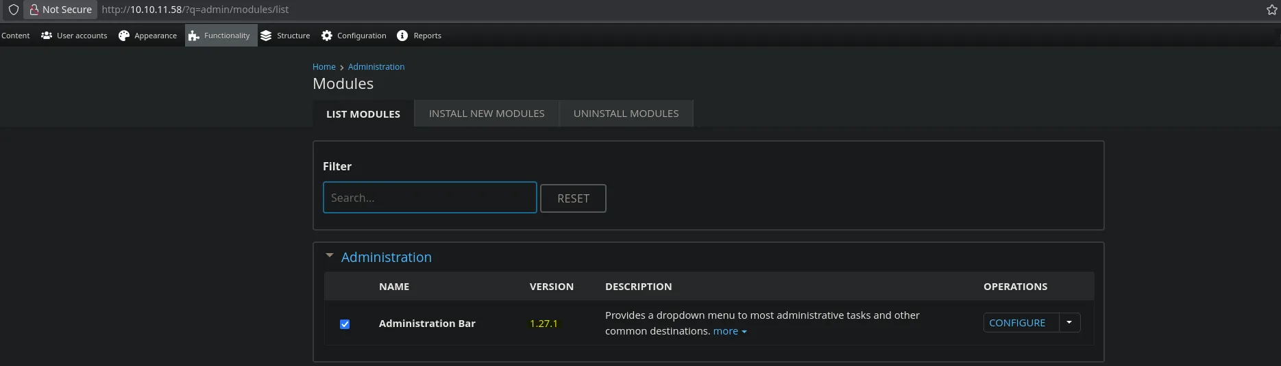This screenshot has width=1281, height=366.
Task: Bookmark this page with the star icon
Action: click(x=1271, y=10)
